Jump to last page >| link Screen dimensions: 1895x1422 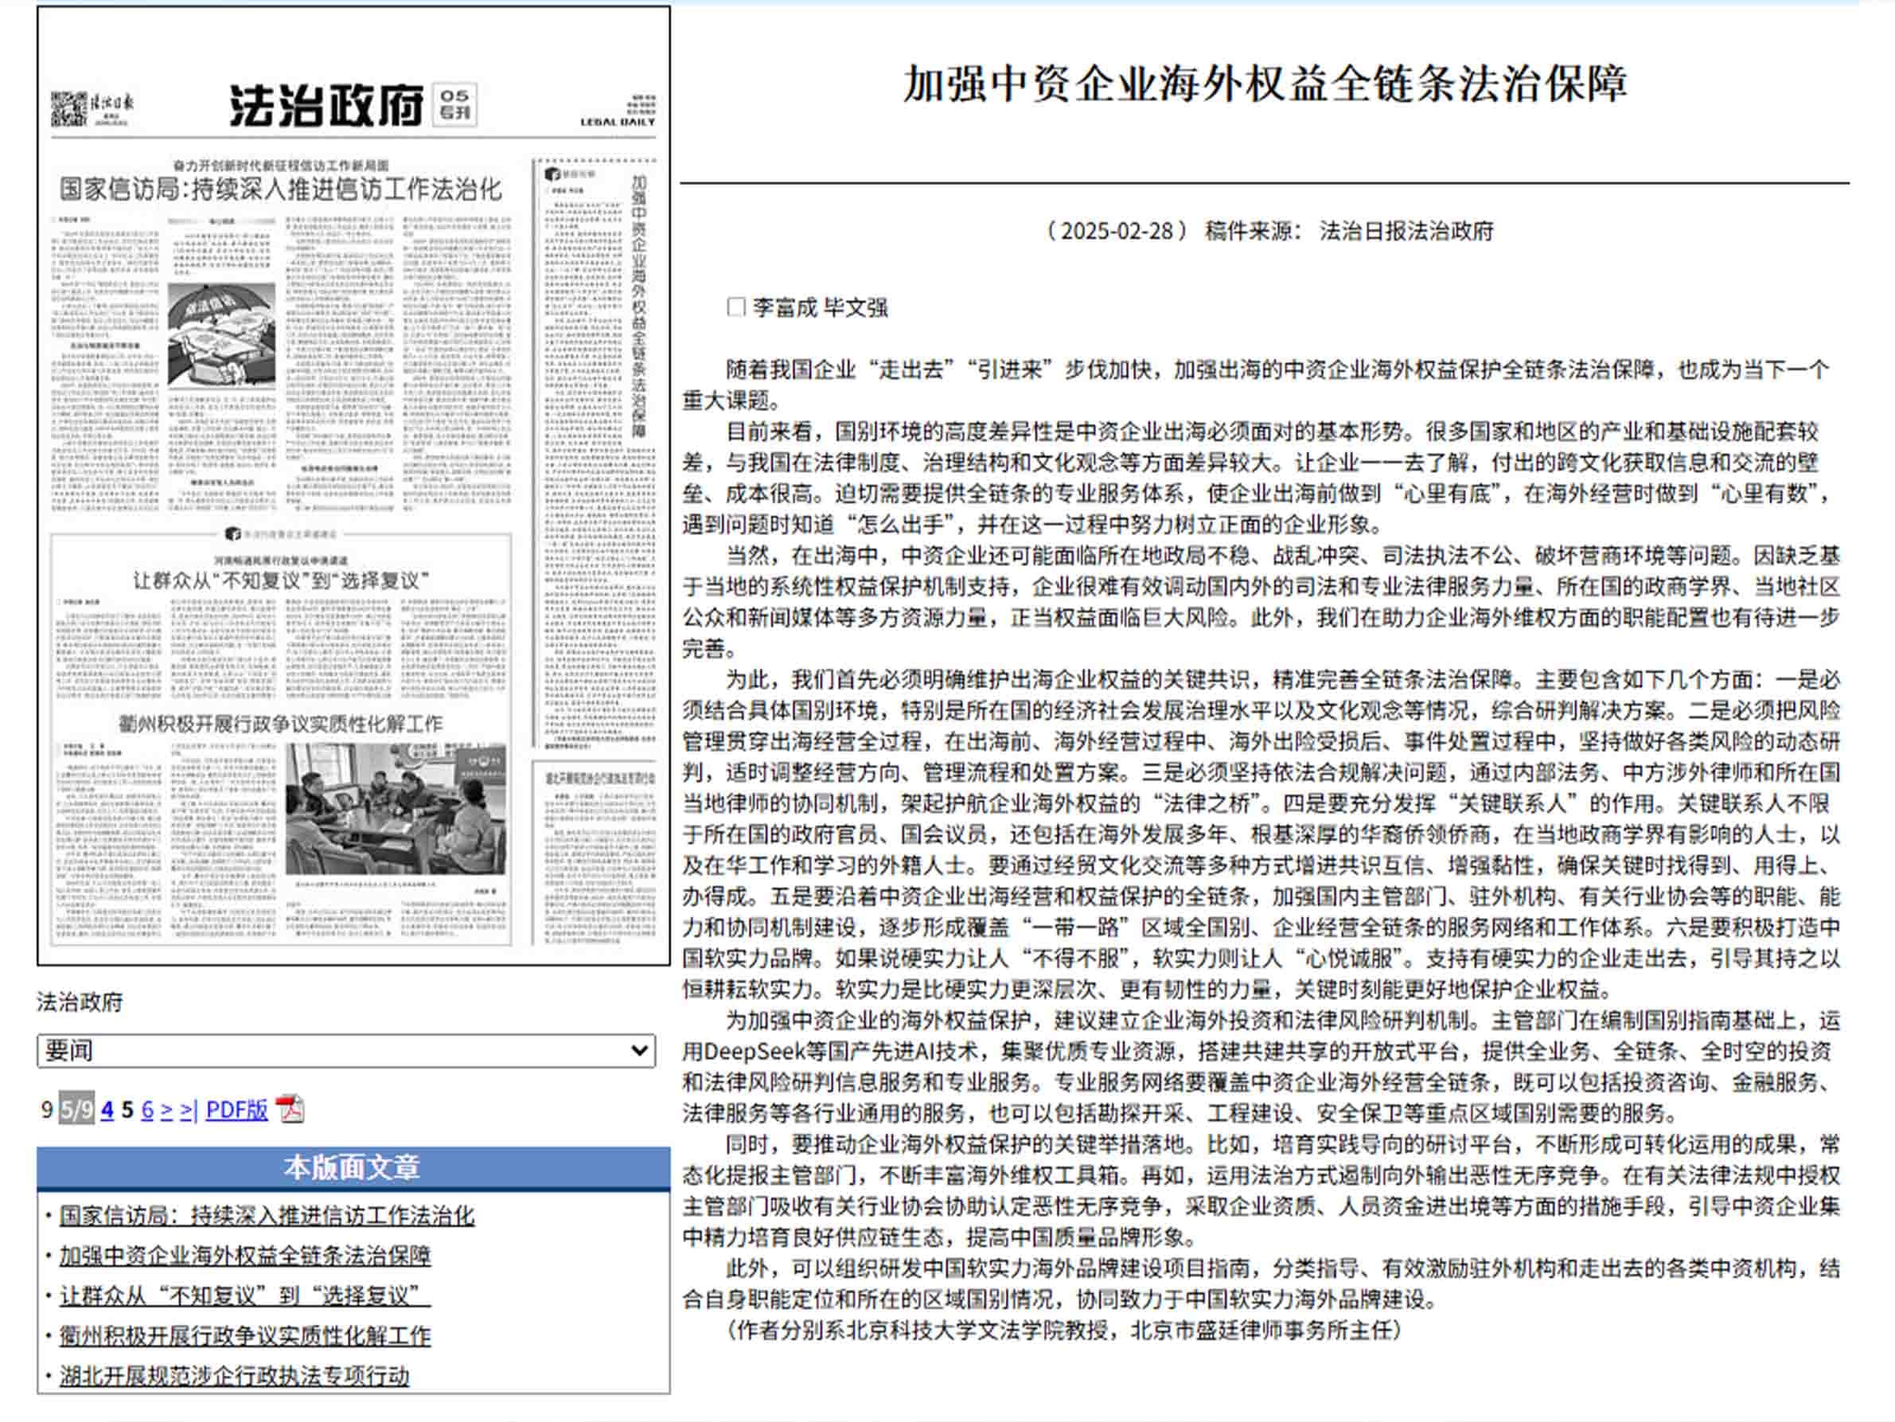[x=189, y=1110]
